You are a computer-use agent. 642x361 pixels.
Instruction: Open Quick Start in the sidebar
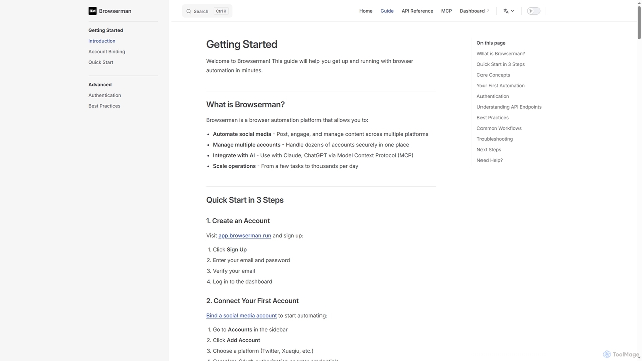point(101,62)
